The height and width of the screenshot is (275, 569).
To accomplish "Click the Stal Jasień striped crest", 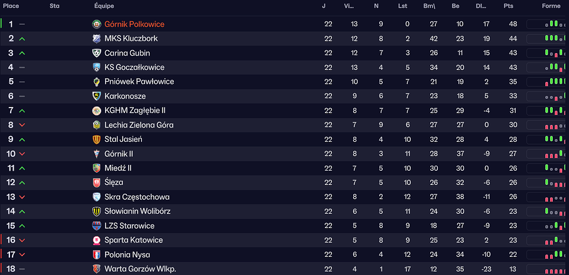I will coord(96,139).
